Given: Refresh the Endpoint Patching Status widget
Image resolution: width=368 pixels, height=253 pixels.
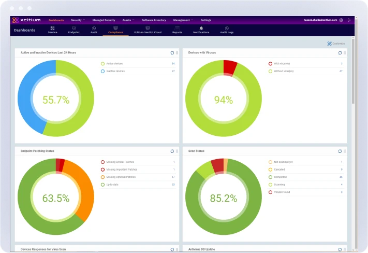Looking at the screenshot, I should (172, 151).
